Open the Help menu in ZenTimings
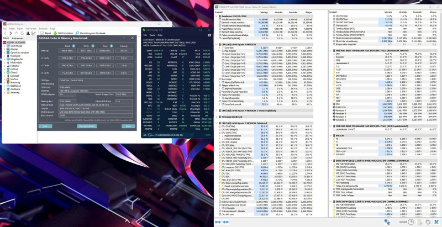This screenshot has width=442, height=227. (160, 35)
